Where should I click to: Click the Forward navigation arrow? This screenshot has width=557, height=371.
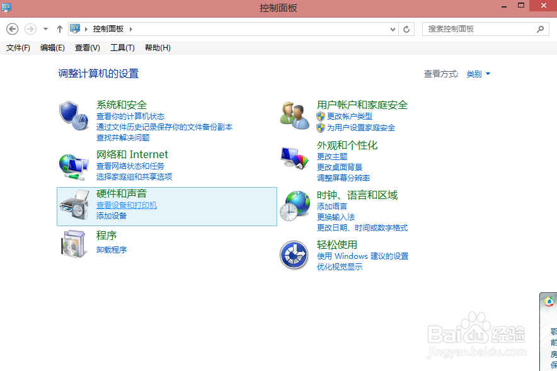pyautogui.click(x=30, y=29)
